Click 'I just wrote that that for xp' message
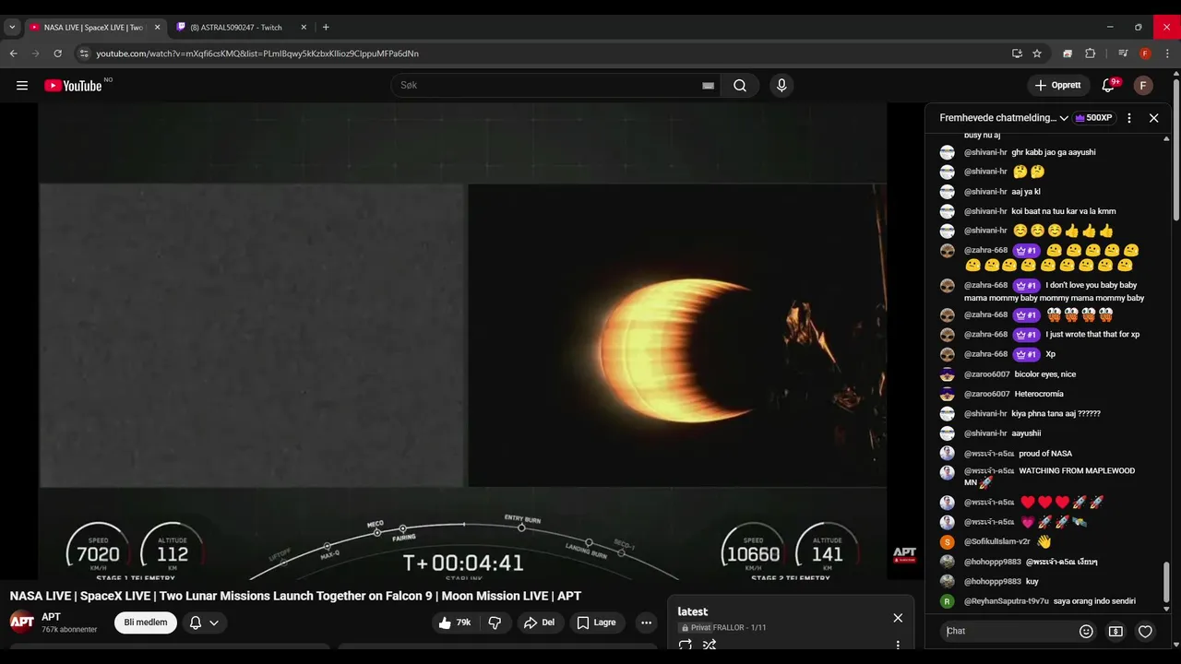Image resolution: width=1181 pixels, height=664 pixels. [1092, 335]
